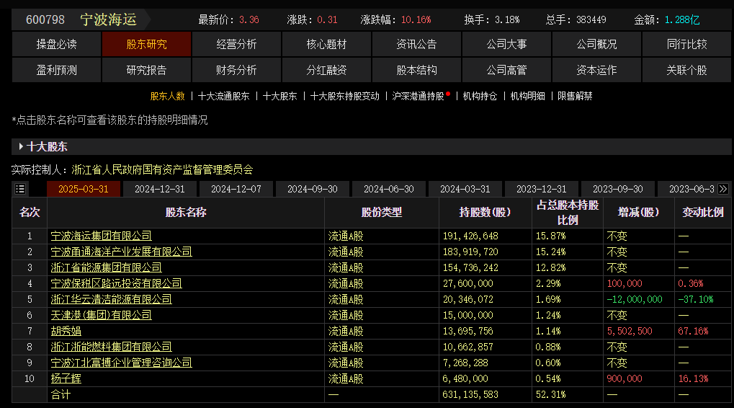
Task: Jump to 机构持仓 section
Action: point(480,96)
